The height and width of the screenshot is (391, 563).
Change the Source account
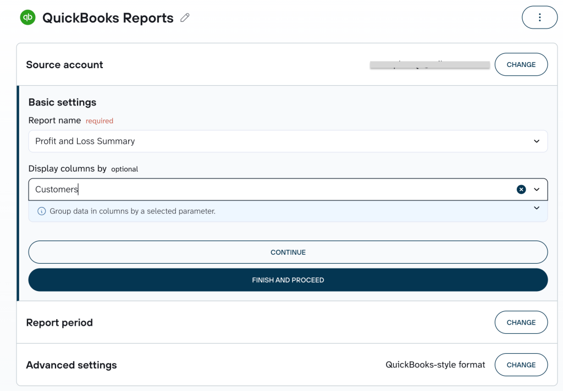click(x=521, y=65)
